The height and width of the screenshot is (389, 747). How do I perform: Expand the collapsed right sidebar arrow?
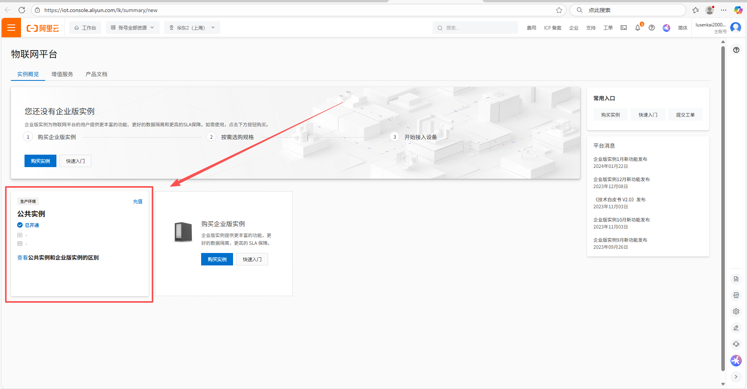coord(736,377)
